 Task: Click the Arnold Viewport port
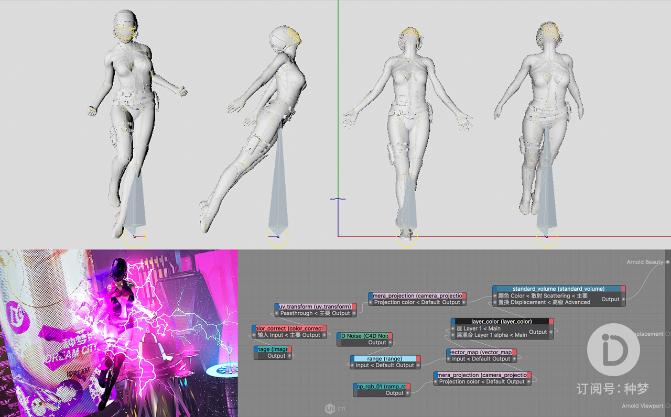pos(667,406)
